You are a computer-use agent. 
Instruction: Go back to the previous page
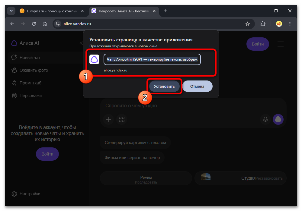[12, 24]
